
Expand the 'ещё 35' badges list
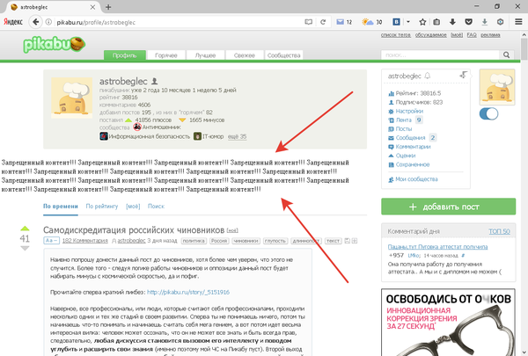coord(238,136)
